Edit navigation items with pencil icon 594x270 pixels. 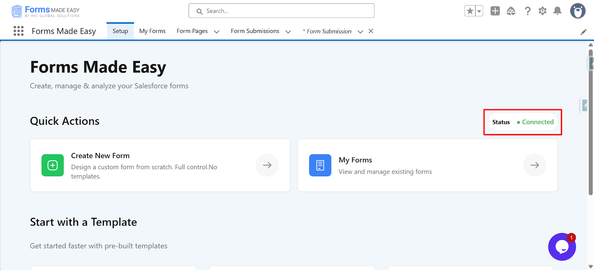tap(584, 32)
